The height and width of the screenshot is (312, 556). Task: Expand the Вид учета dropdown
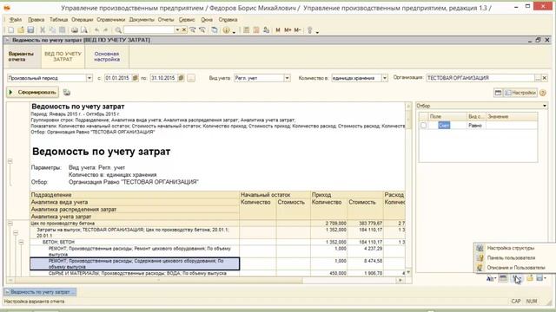coord(287,78)
